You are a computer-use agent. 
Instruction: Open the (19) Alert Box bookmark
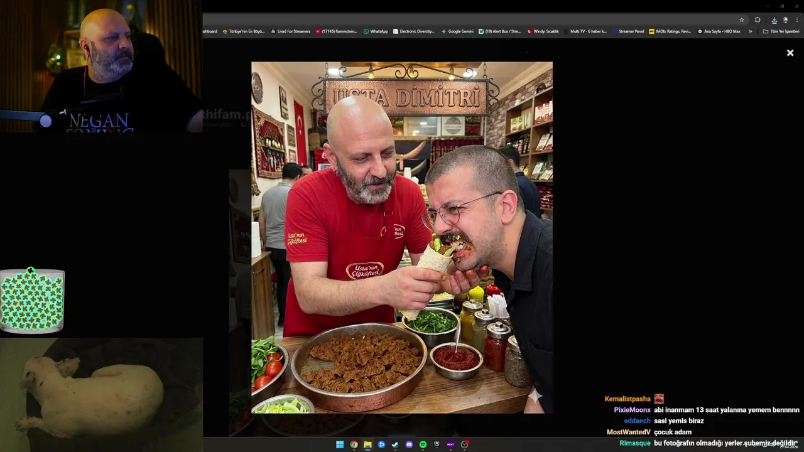[500, 31]
